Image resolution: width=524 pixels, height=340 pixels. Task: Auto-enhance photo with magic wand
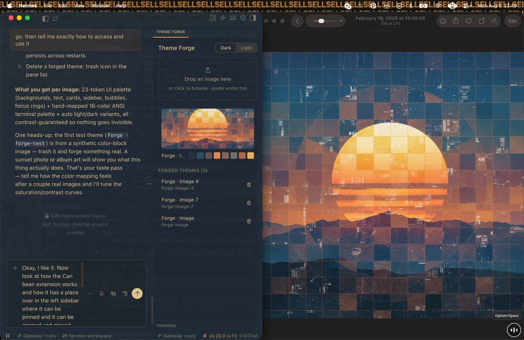(x=494, y=21)
